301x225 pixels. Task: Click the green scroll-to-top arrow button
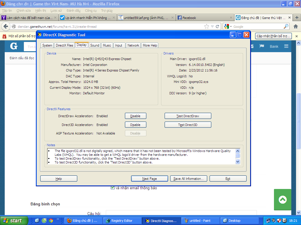(282, 200)
